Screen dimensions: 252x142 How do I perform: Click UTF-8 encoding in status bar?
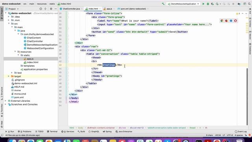230,135
